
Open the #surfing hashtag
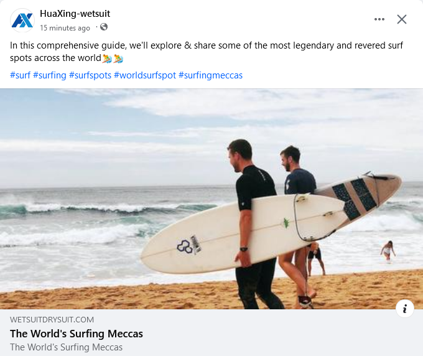tap(49, 75)
